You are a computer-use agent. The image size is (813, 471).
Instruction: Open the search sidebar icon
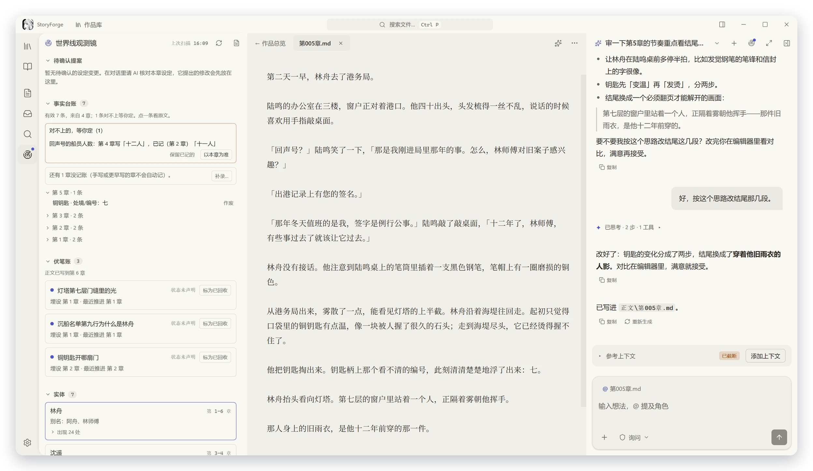(28, 134)
